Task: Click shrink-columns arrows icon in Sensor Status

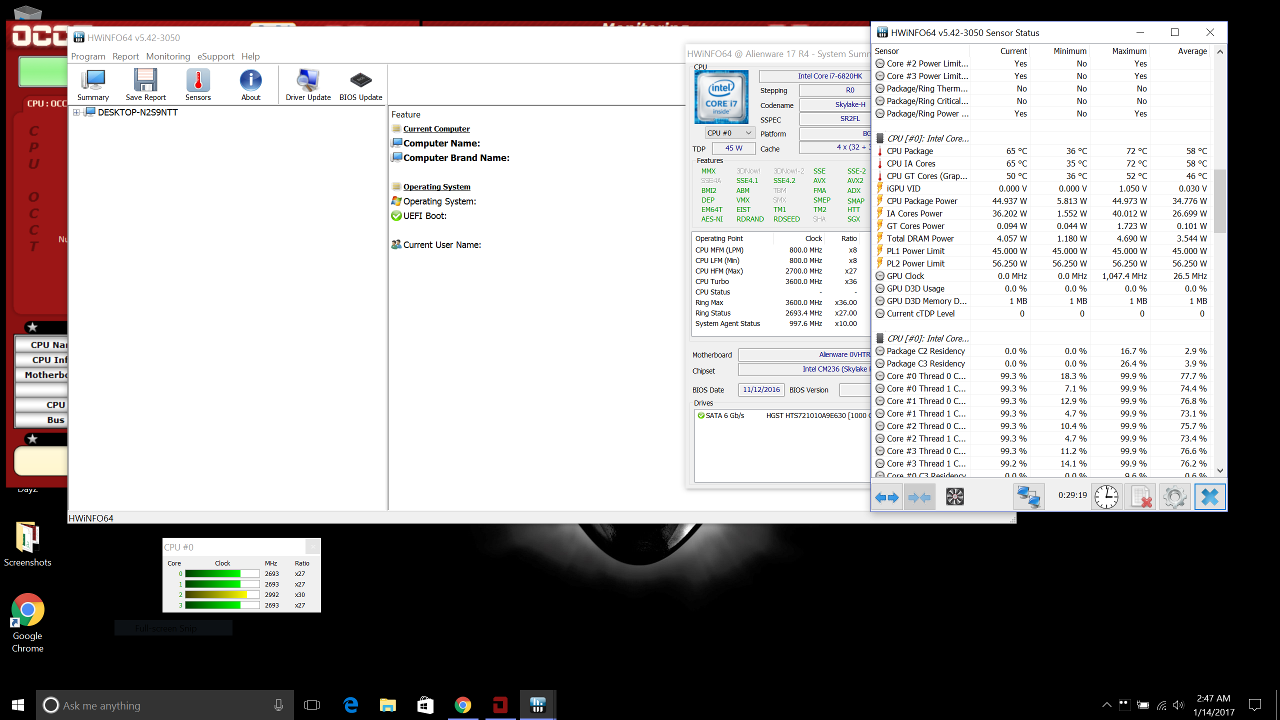Action: (919, 497)
